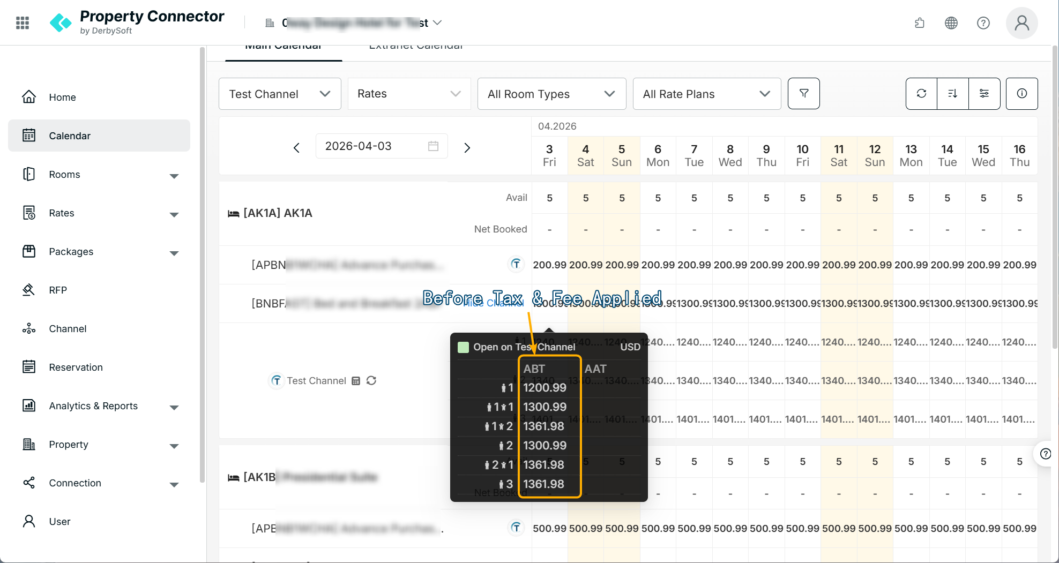The width and height of the screenshot is (1059, 563).
Task: Open the Rates view dropdown
Action: [x=409, y=94]
